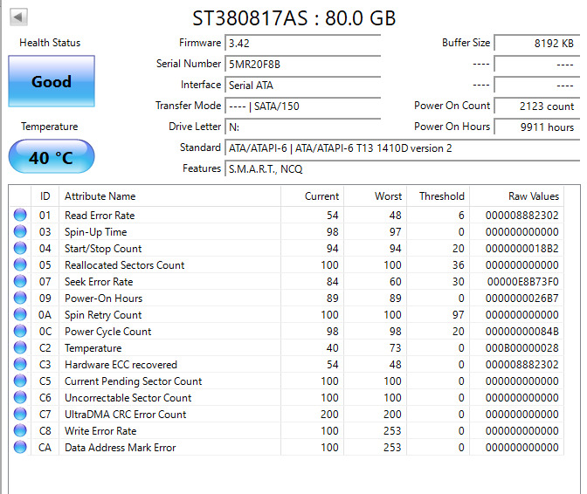Click the status icon for Read Error Rate
The image size is (587, 494).
[20, 215]
